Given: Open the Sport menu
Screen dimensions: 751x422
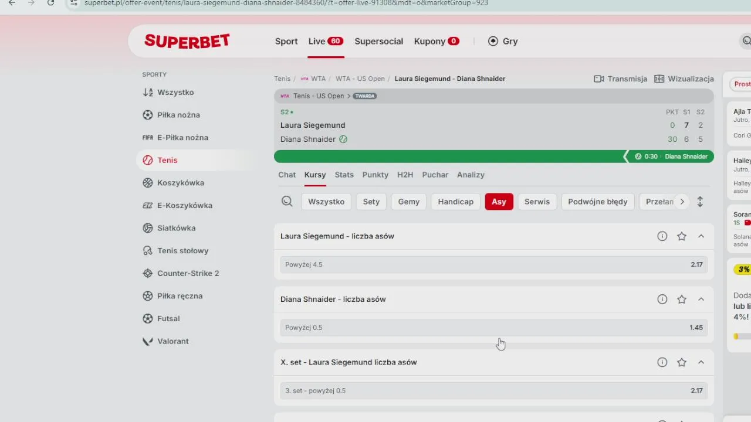Looking at the screenshot, I should [286, 41].
